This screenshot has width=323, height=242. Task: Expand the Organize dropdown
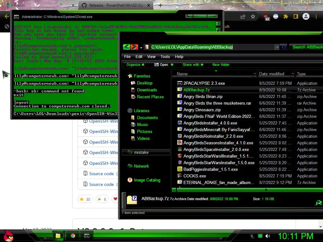[x=135, y=65]
